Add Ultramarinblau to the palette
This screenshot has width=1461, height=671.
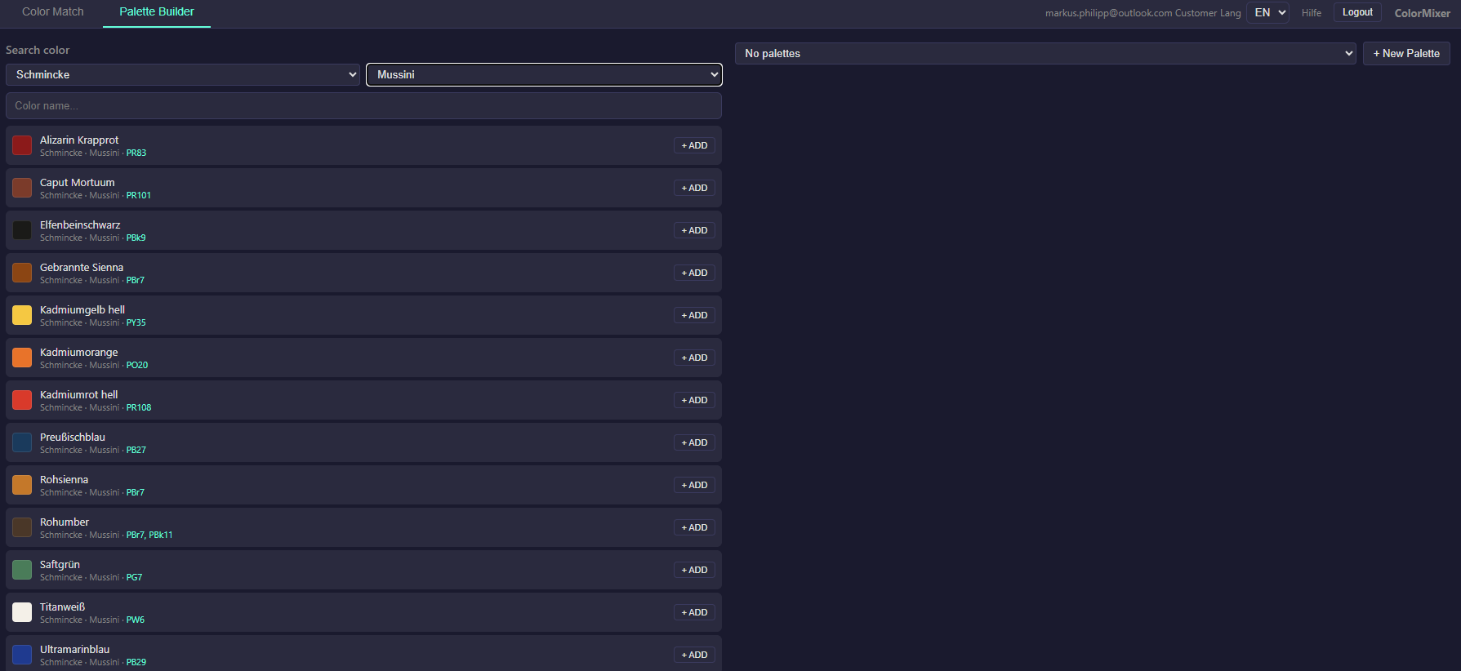(694, 655)
